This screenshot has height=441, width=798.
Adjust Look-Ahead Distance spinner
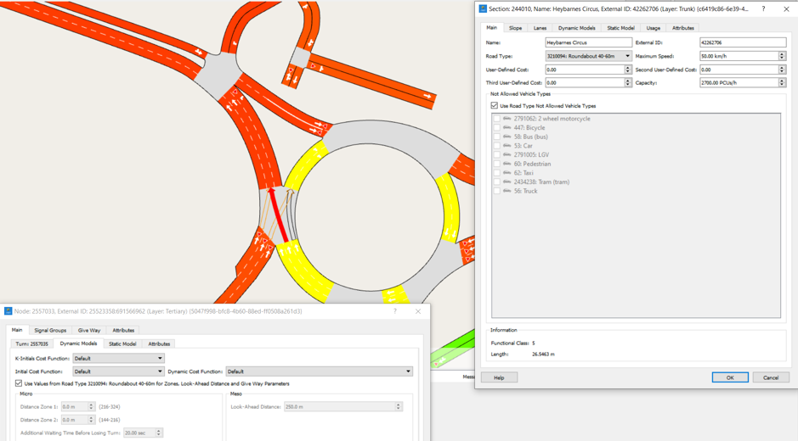[399, 406]
